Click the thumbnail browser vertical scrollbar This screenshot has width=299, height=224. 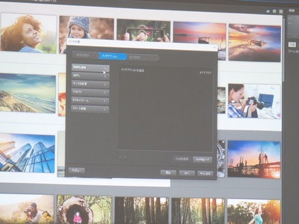click(283, 50)
